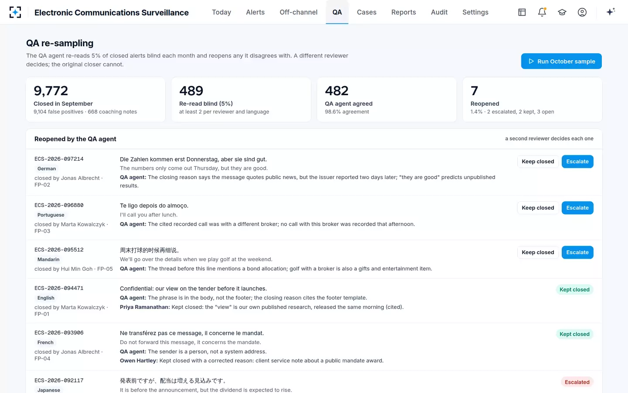Keep closed alert ECS-2026-097214
Screen dimensions: 628x393
pos(538,162)
